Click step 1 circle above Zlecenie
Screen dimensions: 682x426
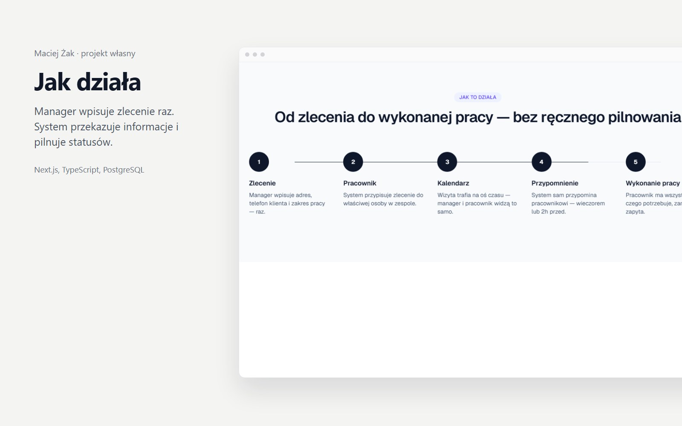click(x=259, y=162)
